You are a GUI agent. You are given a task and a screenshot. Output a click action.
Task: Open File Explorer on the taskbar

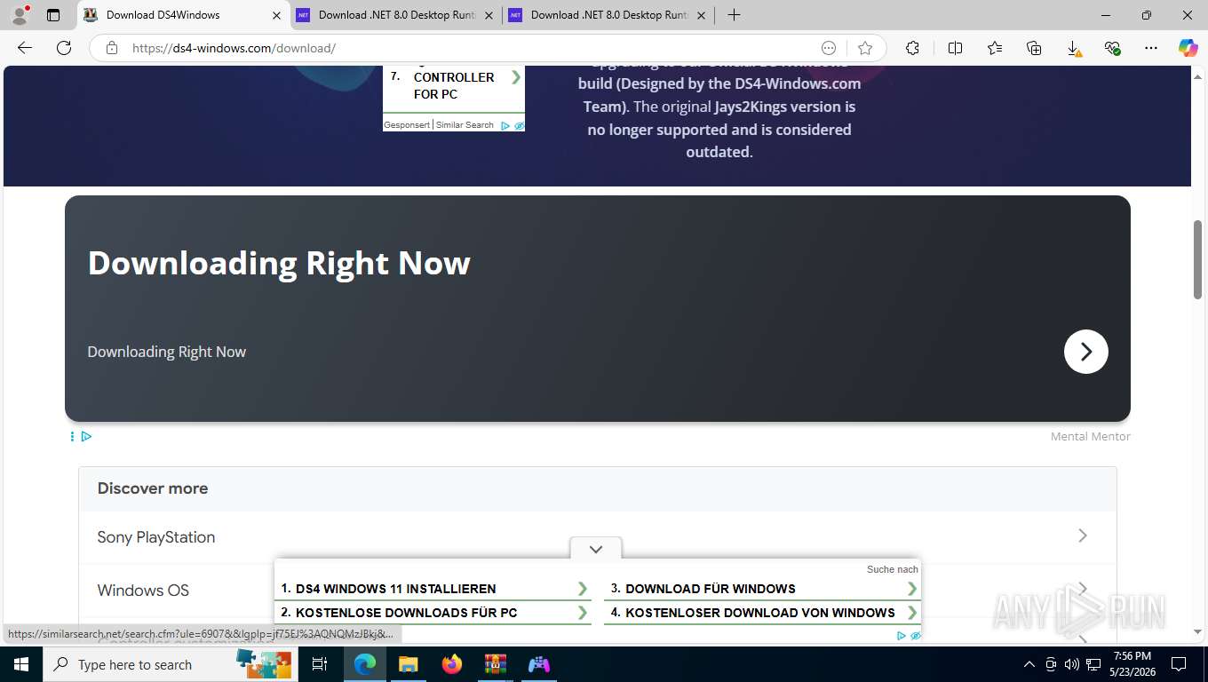[x=408, y=664]
